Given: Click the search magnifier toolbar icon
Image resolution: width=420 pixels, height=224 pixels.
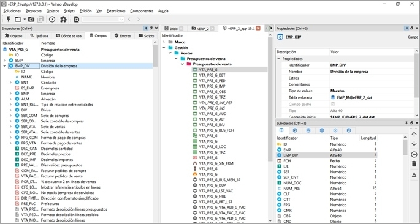Looking at the screenshot, I should (x=77, y=19).
